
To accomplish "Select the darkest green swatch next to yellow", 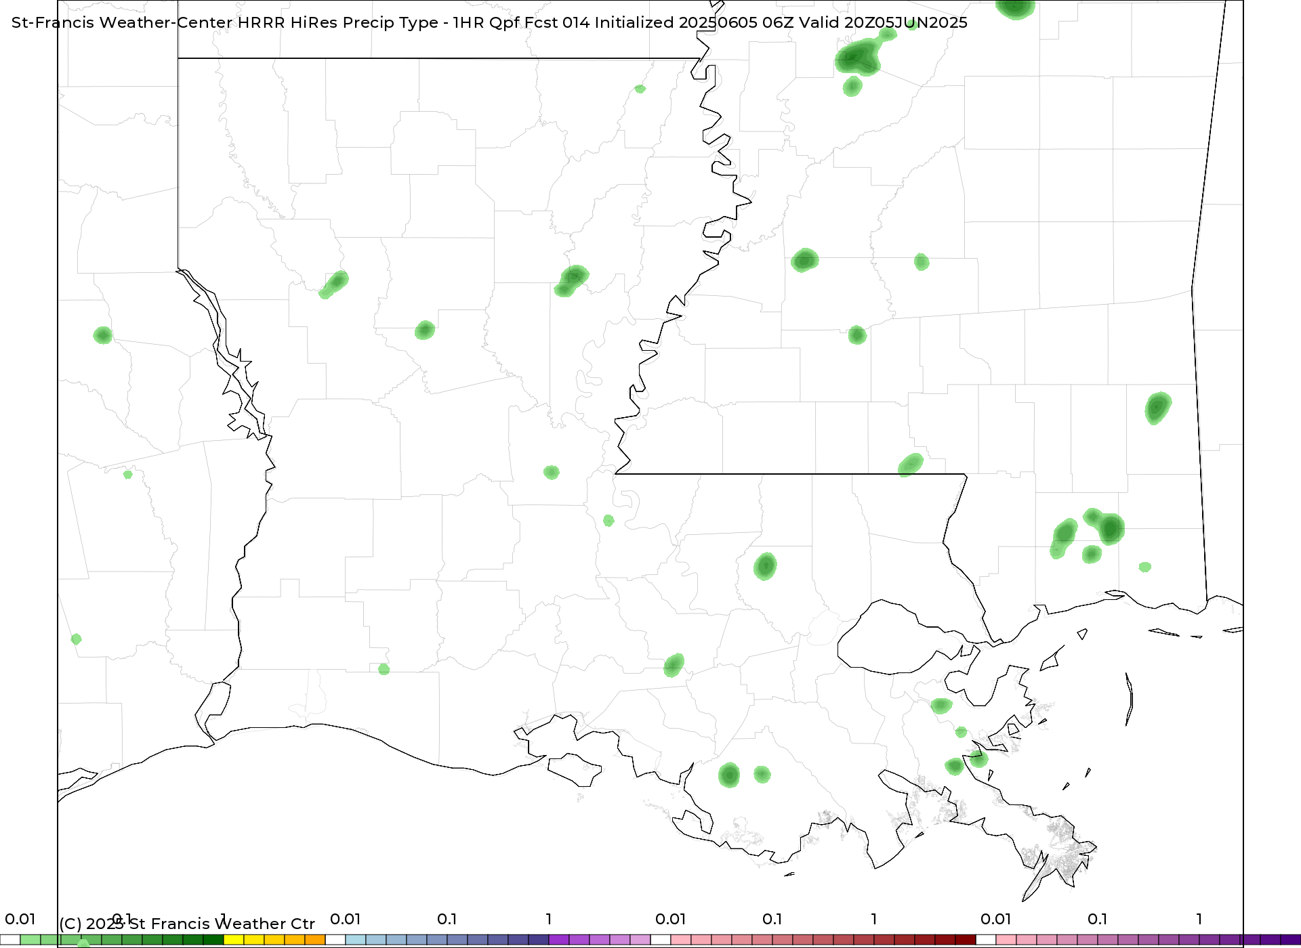I will click(x=213, y=940).
